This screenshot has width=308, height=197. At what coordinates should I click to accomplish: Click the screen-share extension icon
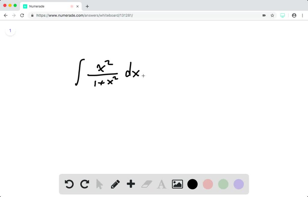tap(282, 15)
